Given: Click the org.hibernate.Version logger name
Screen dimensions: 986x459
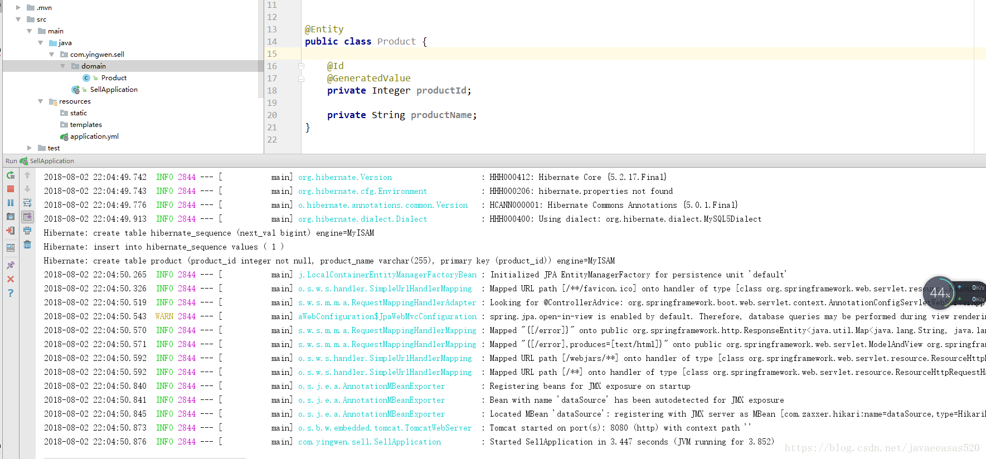Looking at the screenshot, I should (345, 177).
